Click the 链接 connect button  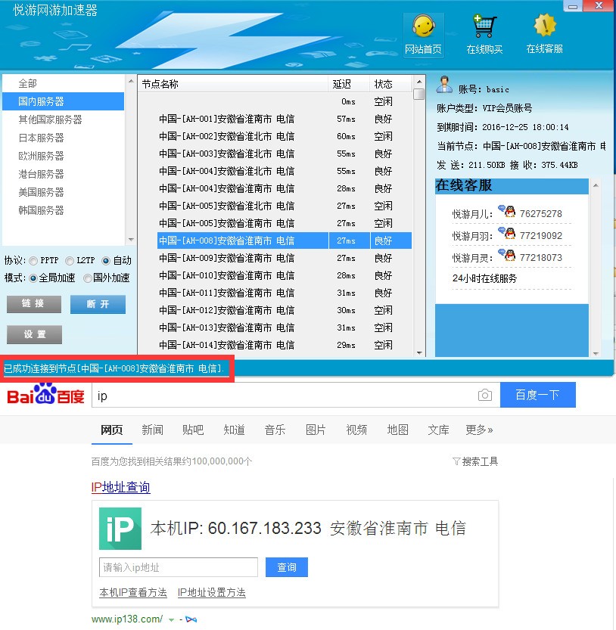point(34,304)
